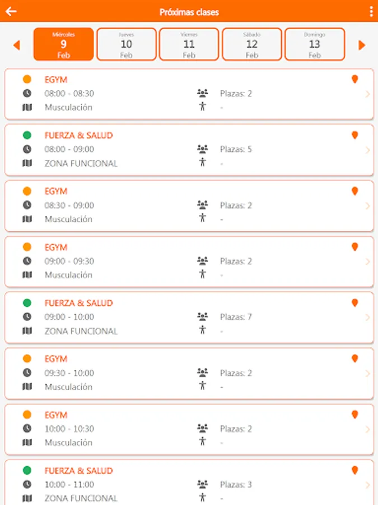Click clock icon of 08:30 EGYM class

coord(27,205)
